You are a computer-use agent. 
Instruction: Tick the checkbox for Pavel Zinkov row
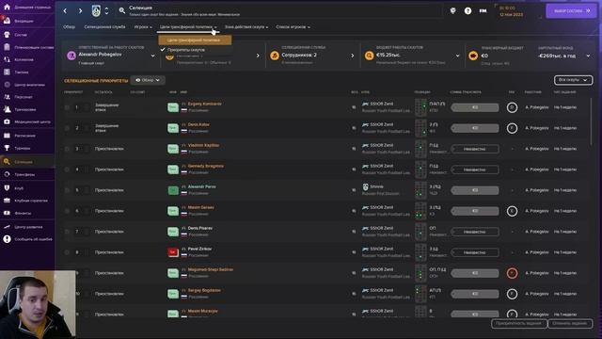point(67,252)
